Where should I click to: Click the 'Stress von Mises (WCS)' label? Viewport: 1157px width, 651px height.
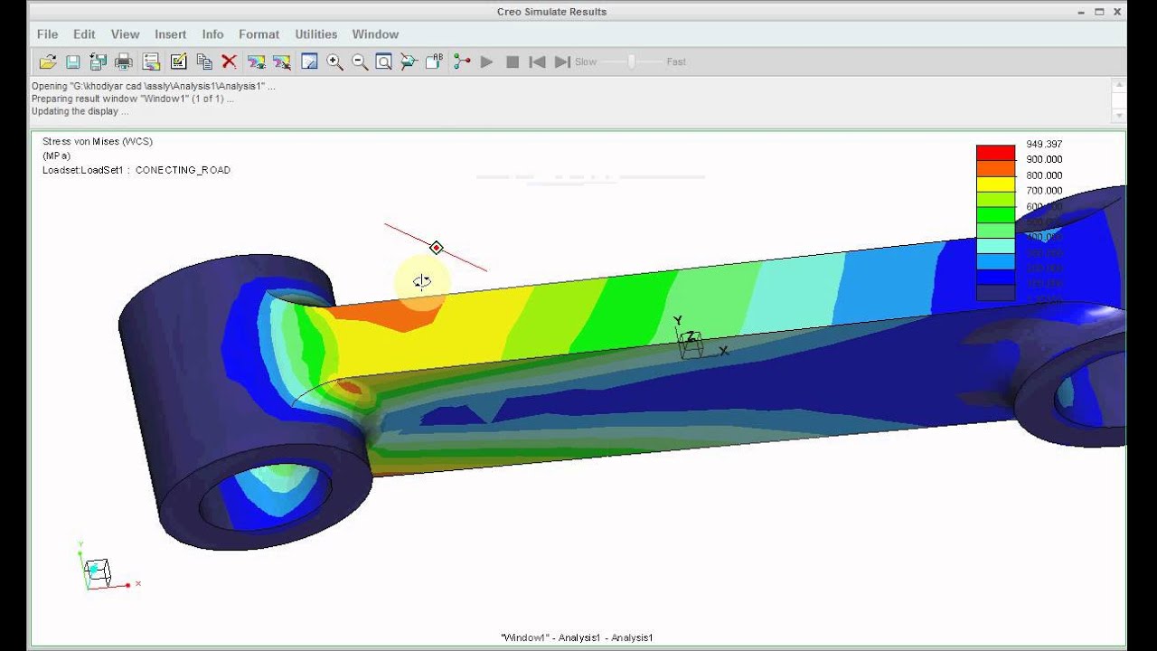point(98,142)
